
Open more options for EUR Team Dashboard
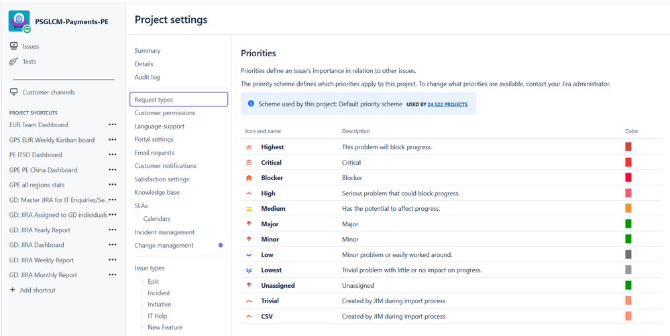(x=112, y=124)
